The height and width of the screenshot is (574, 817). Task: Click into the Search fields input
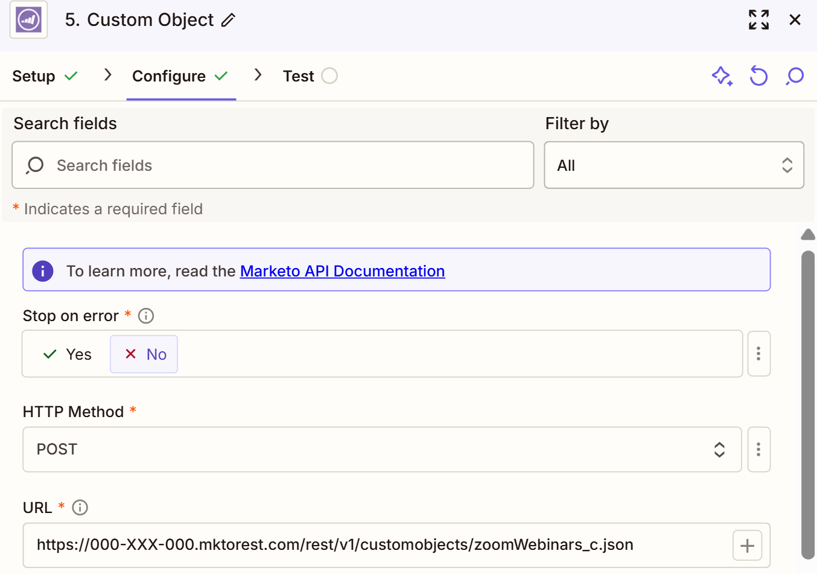click(273, 165)
